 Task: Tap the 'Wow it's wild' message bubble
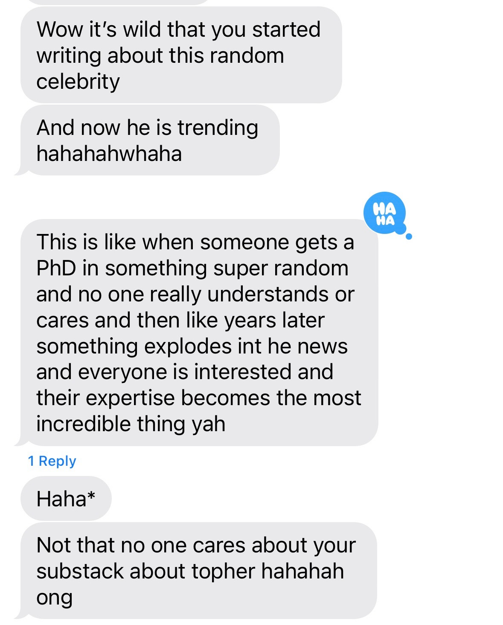point(181,55)
